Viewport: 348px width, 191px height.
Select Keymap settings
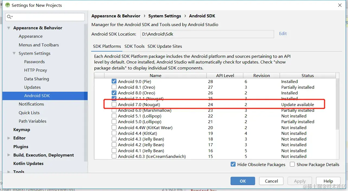[22, 129]
